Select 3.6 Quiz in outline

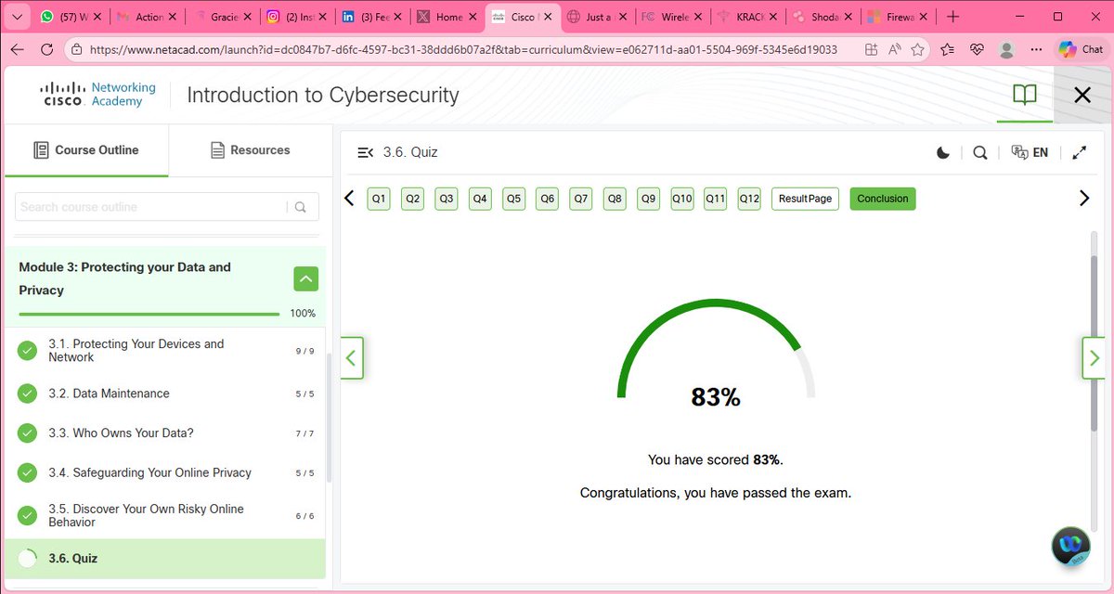[x=166, y=559]
